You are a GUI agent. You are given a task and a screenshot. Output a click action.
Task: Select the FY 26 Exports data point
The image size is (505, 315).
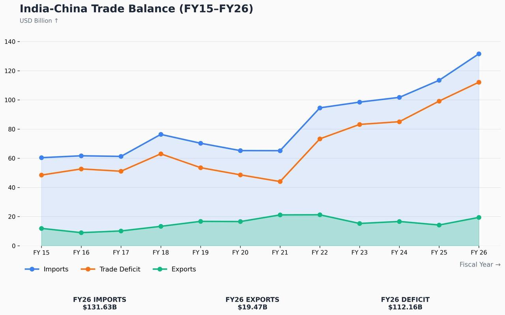point(479,218)
